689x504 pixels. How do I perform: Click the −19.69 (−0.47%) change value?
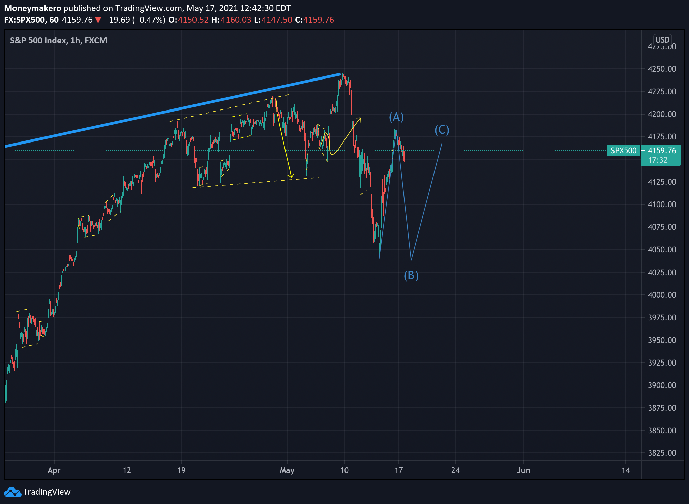tap(135, 20)
